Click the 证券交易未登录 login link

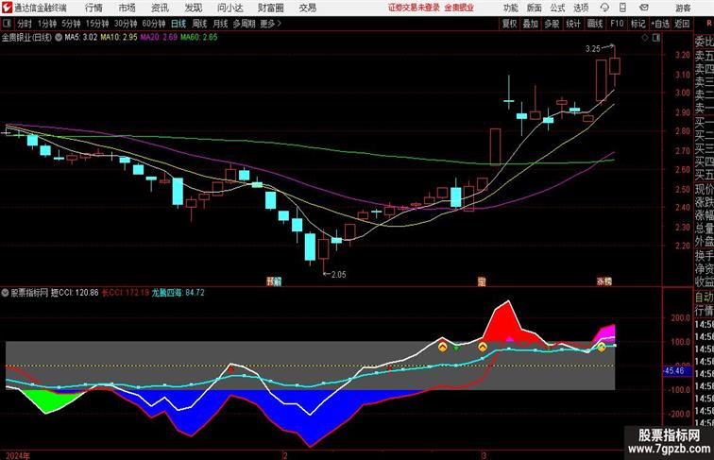[x=414, y=8]
